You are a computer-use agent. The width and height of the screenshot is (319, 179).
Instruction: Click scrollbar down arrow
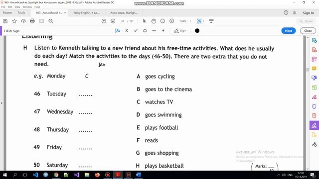click(x=308, y=169)
